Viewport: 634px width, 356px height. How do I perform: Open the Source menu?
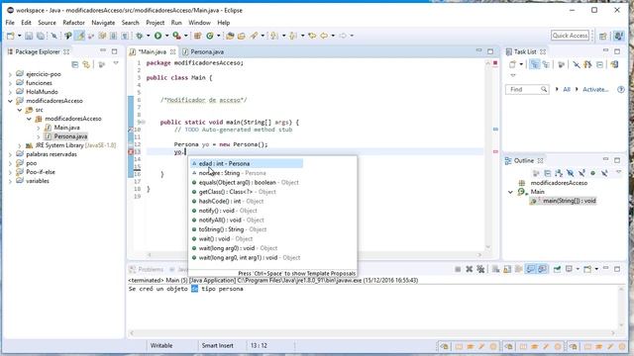click(x=47, y=23)
